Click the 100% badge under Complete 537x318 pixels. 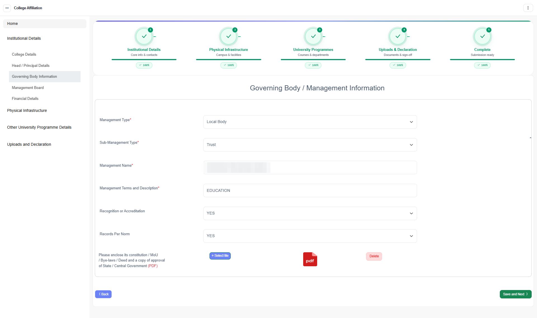(x=482, y=65)
